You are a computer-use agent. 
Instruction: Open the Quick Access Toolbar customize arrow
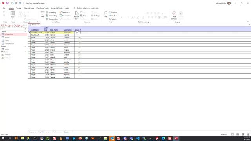pyautogui.click(x=24, y=3)
